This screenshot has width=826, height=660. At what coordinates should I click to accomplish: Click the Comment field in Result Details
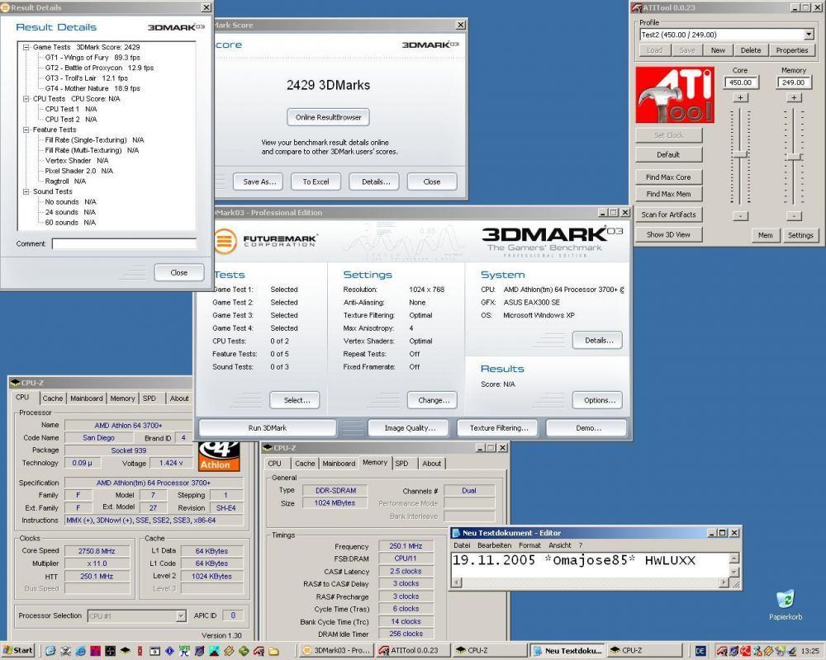point(124,243)
